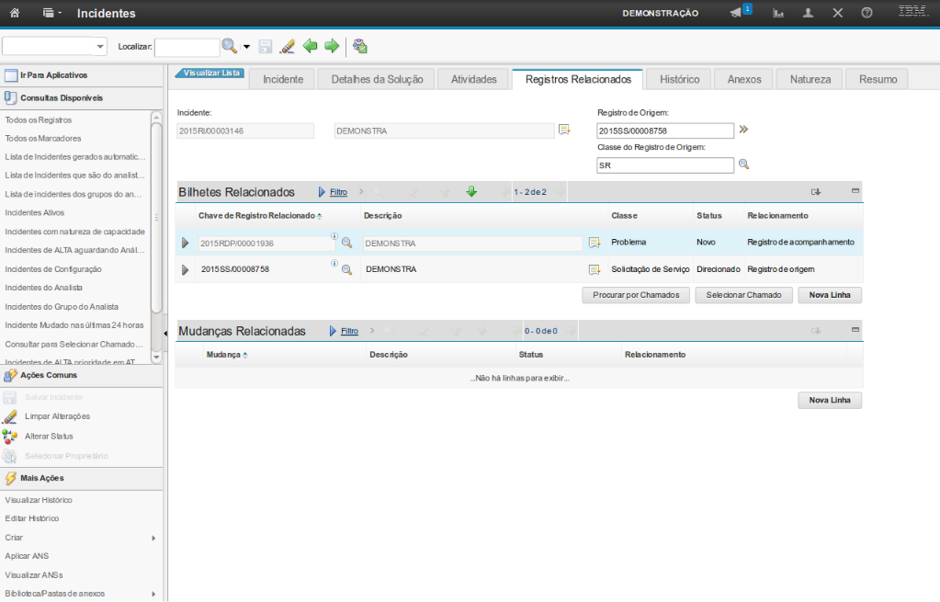The width and height of the screenshot is (940, 602).
Task: Open the Histórico tab
Action: 679,79
